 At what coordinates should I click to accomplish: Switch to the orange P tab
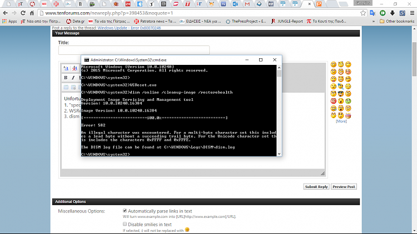click(x=319, y=4)
